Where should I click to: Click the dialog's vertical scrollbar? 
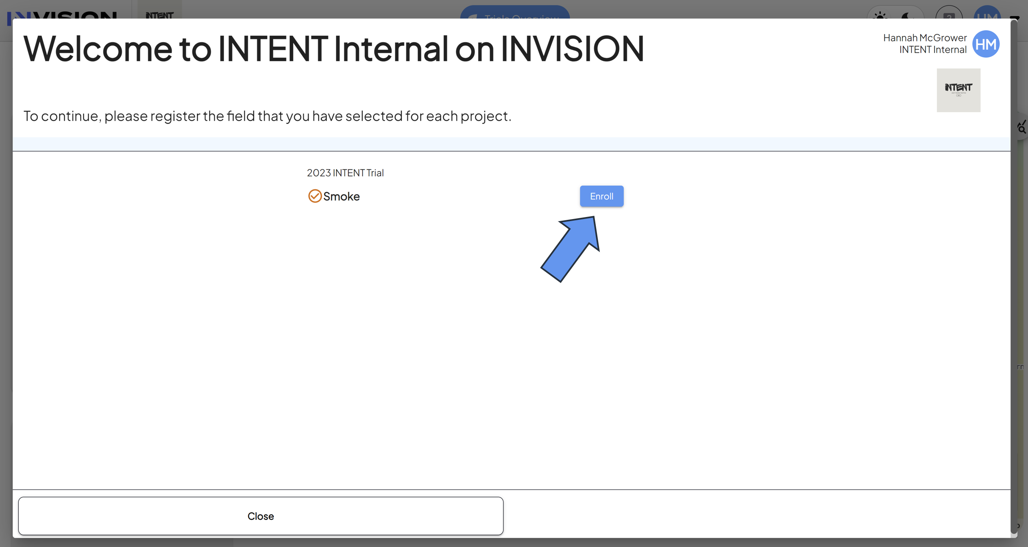pos(1014,276)
